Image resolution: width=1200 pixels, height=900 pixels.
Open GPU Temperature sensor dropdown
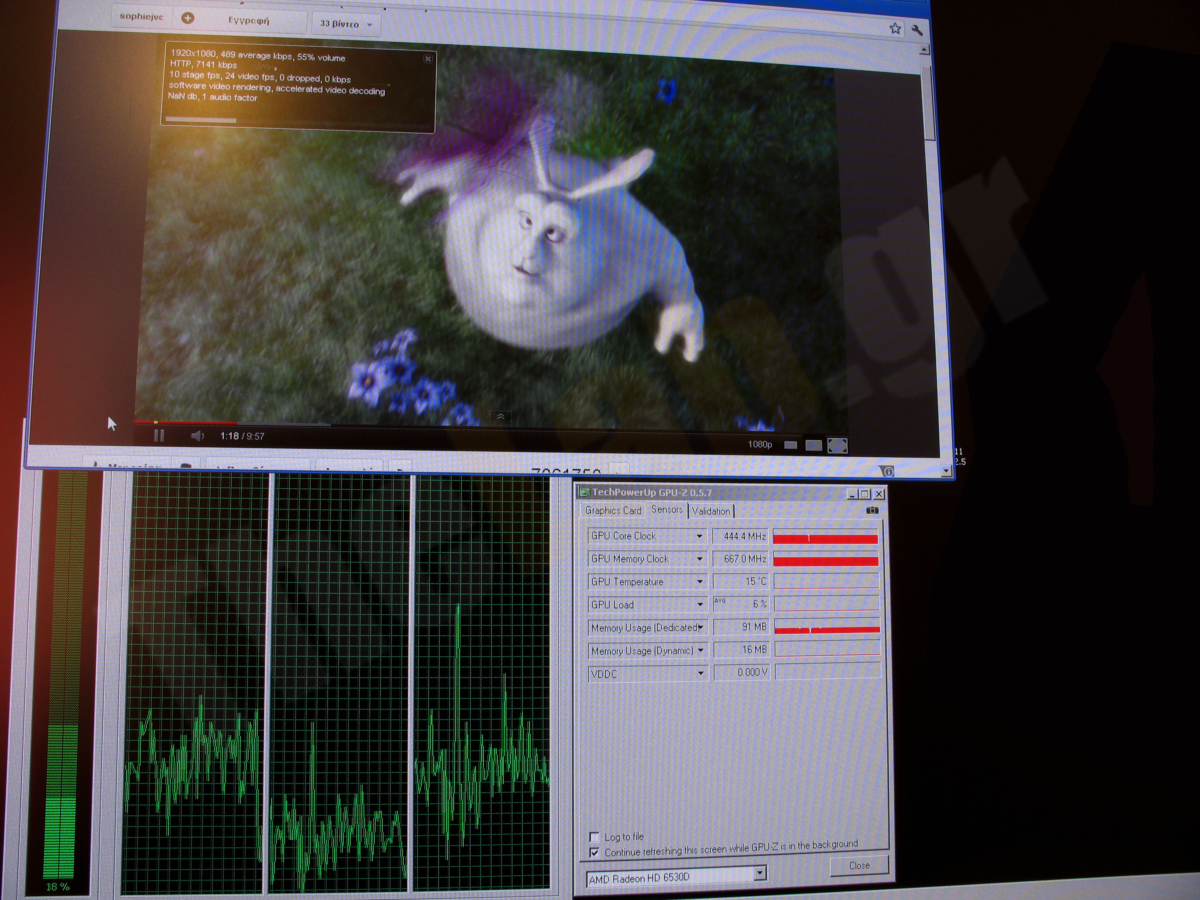[x=700, y=582]
